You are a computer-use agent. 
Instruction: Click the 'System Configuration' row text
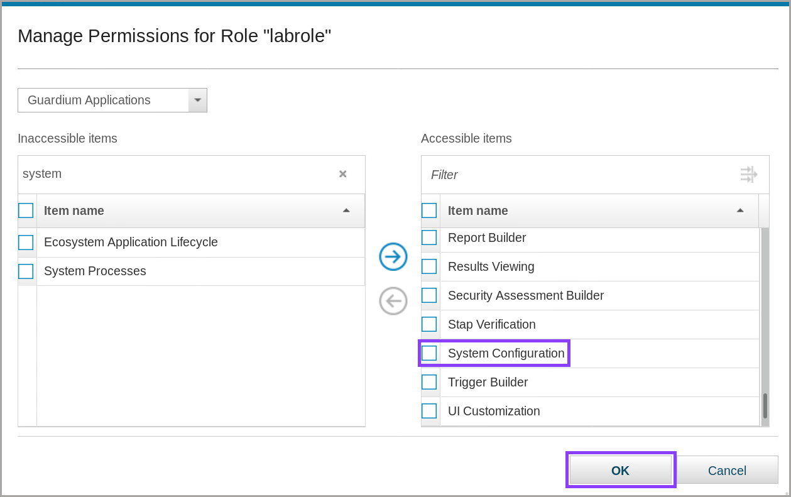(x=506, y=353)
